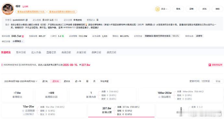Click the second orange ranking tag
Screen dimensions: 224x119
tap(62, 12)
